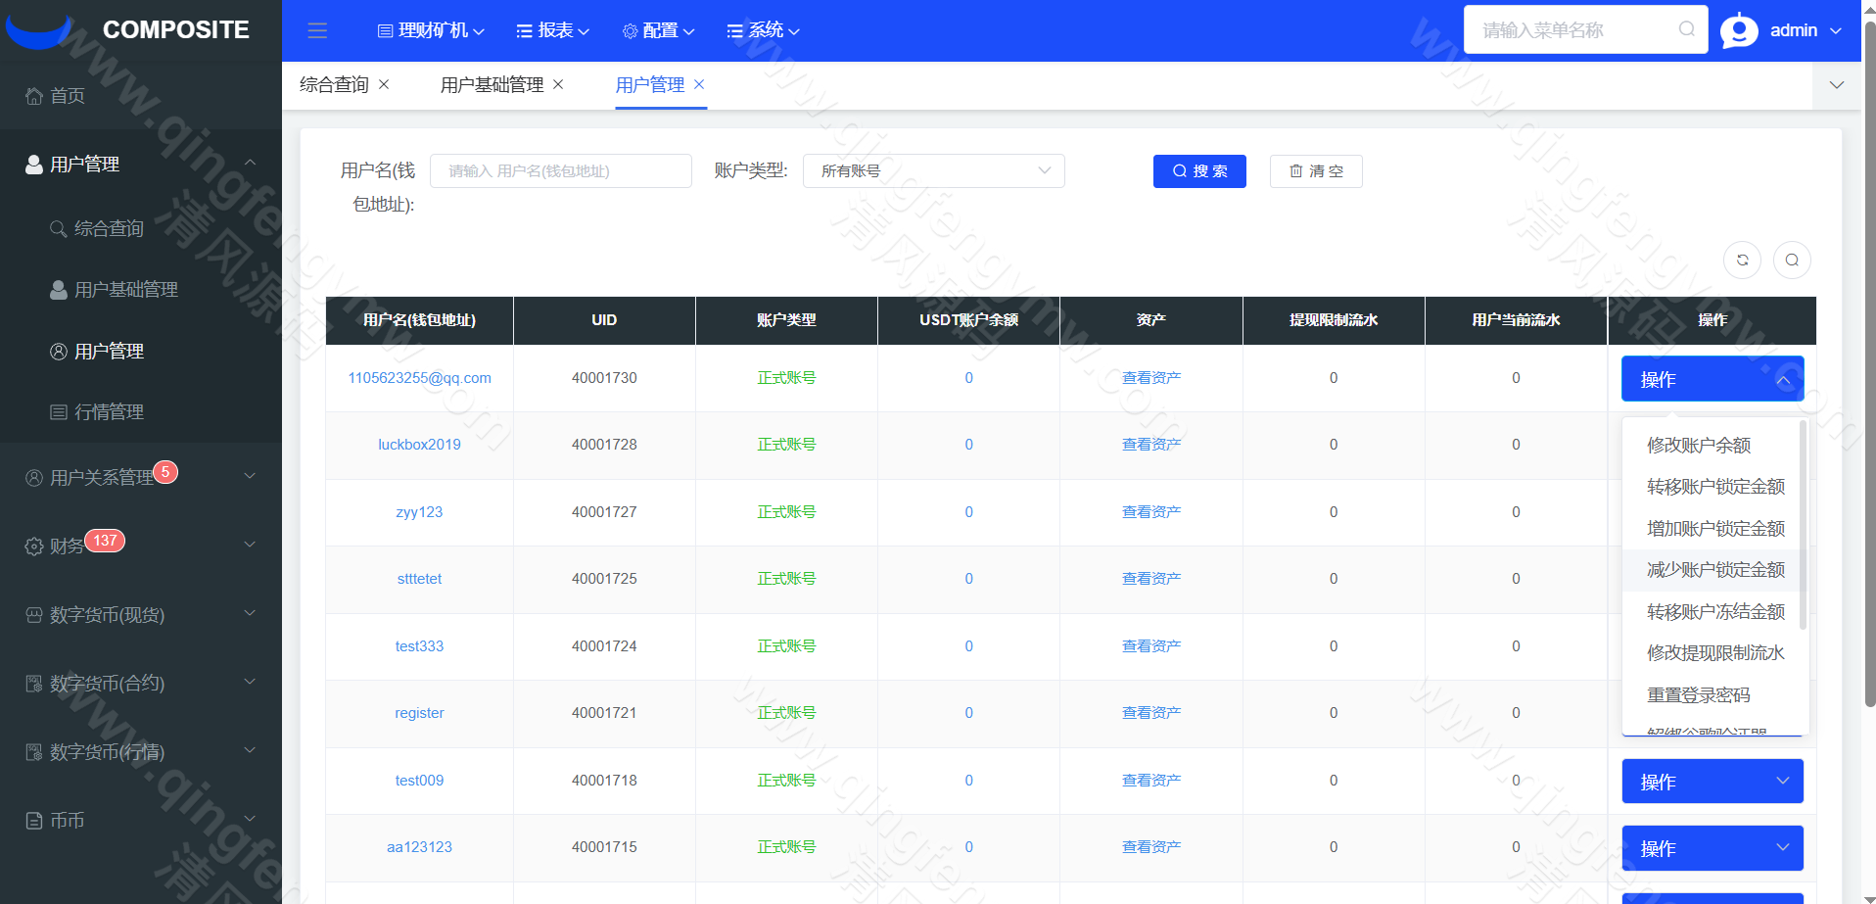Image resolution: width=1876 pixels, height=904 pixels.
Task: Collapse the sidebar using the hamburger icon
Action: pos(317,30)
